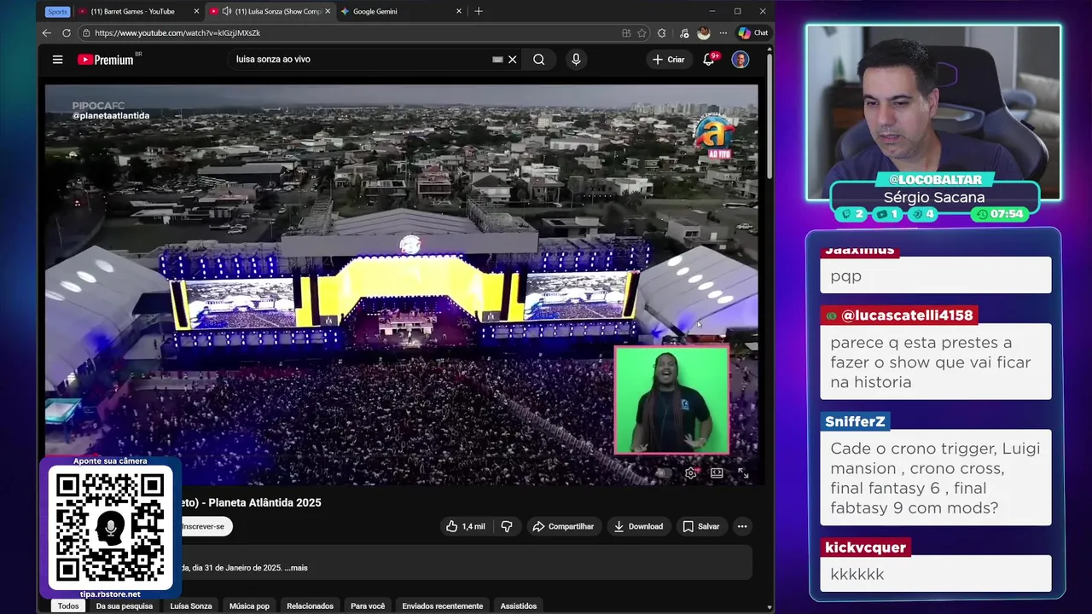Toggle video autoplay switch
1092x614 pixels.
pos(663,473)
